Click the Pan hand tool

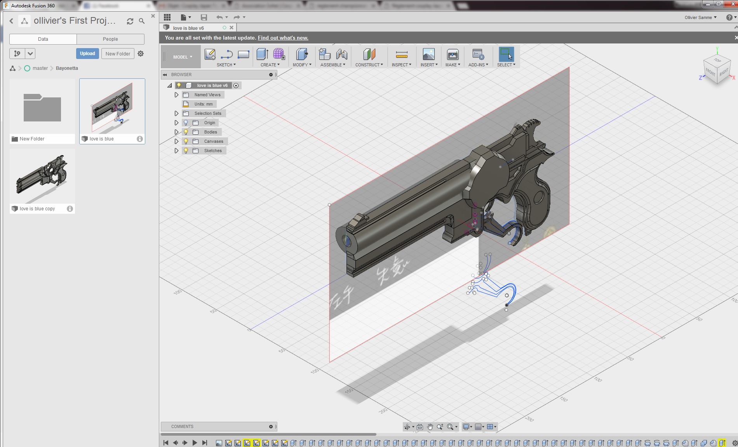[430, 427]
